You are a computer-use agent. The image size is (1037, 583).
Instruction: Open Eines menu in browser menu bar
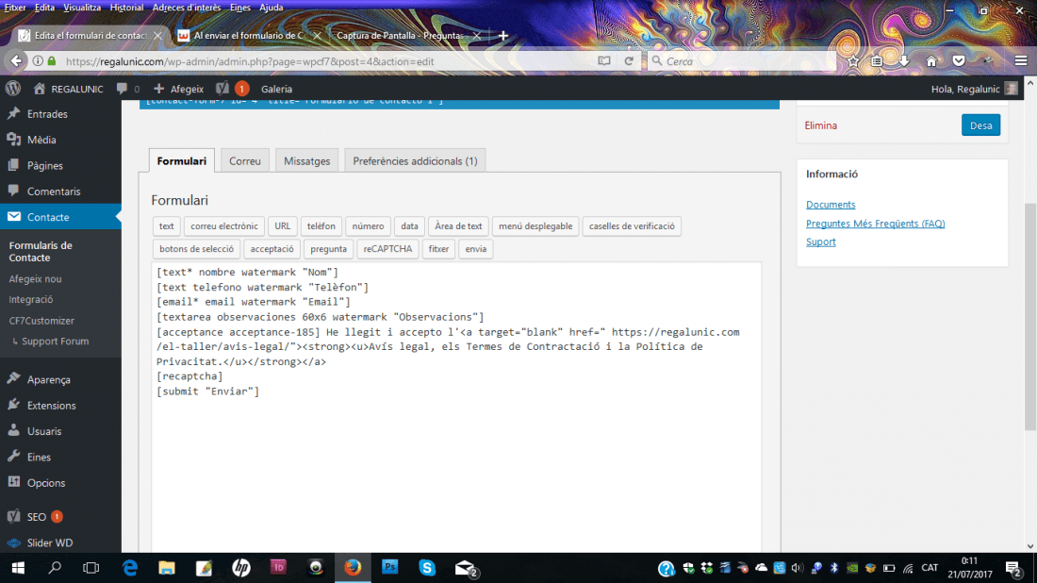[x=240, y=8]
